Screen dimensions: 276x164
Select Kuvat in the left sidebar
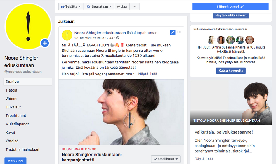click(10, 132)
